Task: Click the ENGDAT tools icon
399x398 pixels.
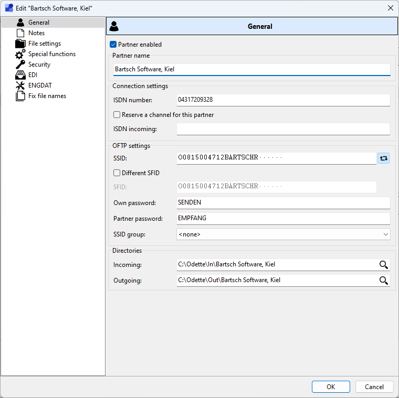Action: tap(20, 85)
